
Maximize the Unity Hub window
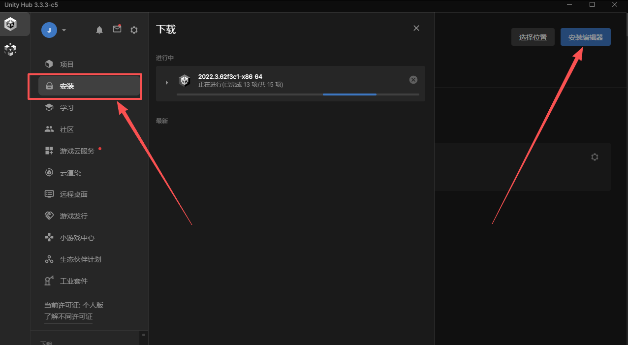point(592,4)
